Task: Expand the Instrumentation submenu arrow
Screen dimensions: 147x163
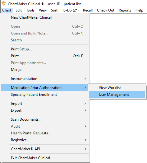Action: tap(85, 79)
